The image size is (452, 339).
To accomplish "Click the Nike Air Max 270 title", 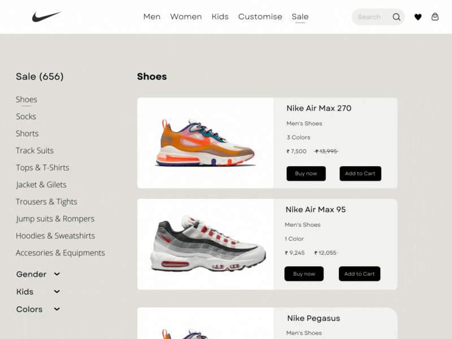I will (319, 108).
